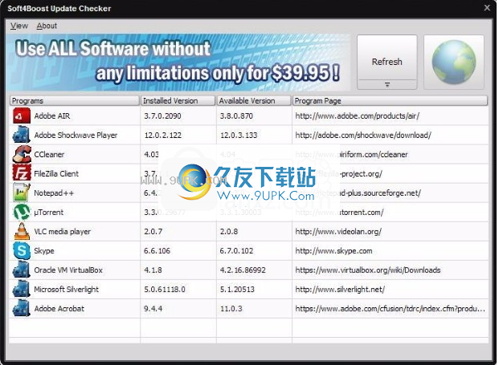
Task: Select the Adobe Acrobat icon
Action: (22, 309)
